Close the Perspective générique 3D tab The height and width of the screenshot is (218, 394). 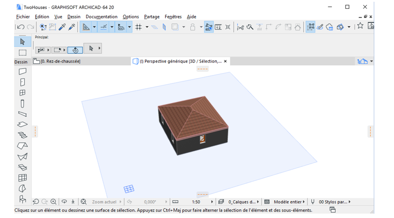tap(225, 61)
